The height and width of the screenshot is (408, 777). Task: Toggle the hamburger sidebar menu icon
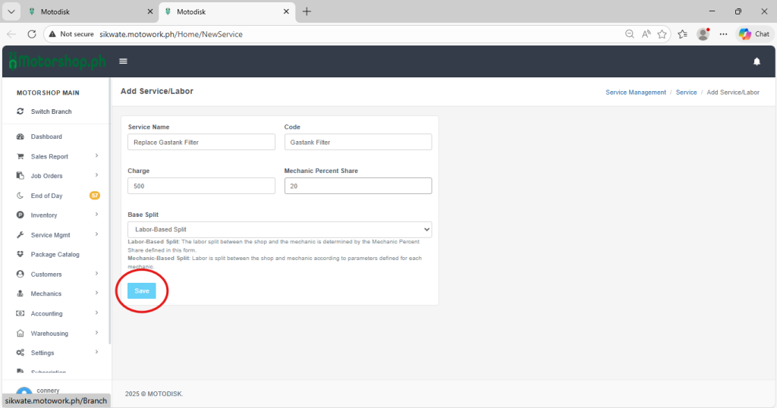click(123, 61)
